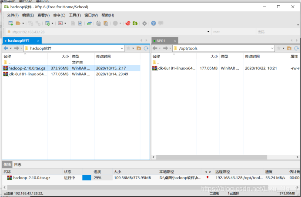Open the 帮助(H) menu
The height and width of the screenshot is (197, 301).
point(108,15)
